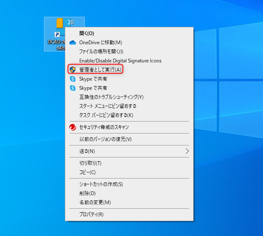This screenshot has width=263, height=236.
Task: Open the 送る(N) menu entry
Action: click(x=129, y=151)
